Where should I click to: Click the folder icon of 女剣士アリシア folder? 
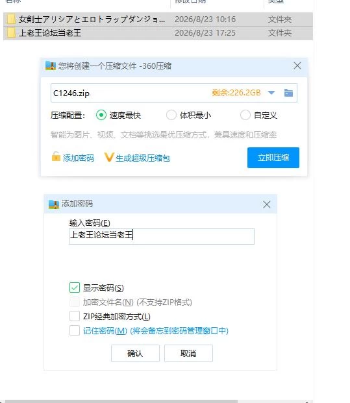click(x=11, y=19)
